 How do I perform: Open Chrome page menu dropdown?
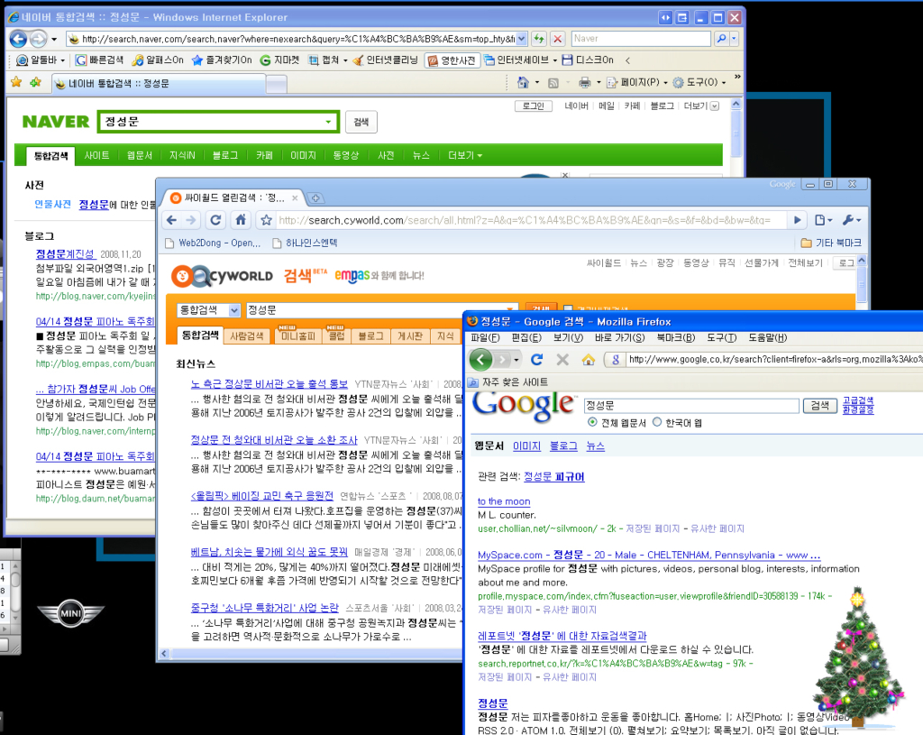point(823,220)
